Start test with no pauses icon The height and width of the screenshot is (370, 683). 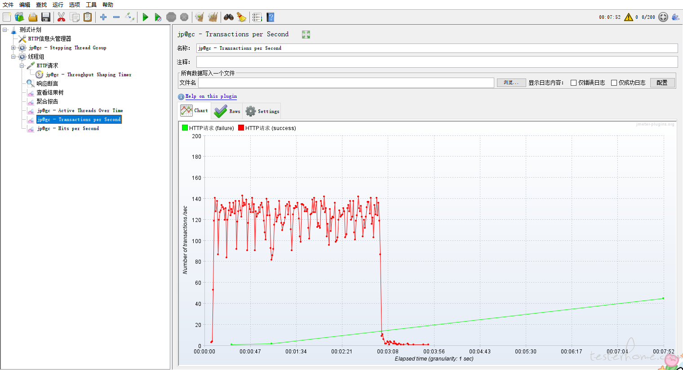[x=158, y=17]
